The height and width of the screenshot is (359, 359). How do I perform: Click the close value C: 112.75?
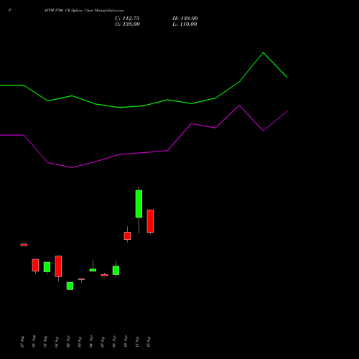pyautogui.click(x=127, y=19)
